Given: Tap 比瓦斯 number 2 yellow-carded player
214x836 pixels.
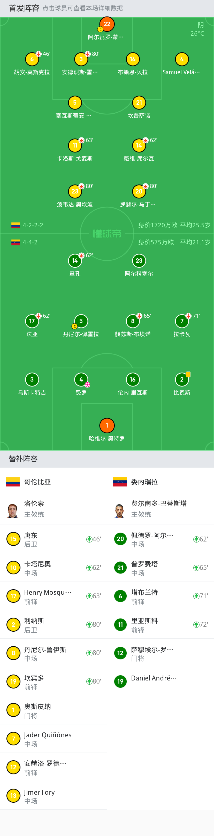Looking at the screenshot, I should click(x=181, y=380).
